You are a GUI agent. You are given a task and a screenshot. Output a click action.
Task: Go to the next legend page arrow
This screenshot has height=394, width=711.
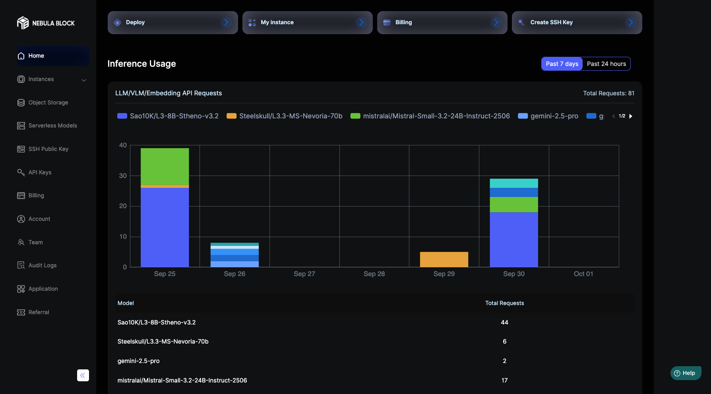click(x=631, y=116)
